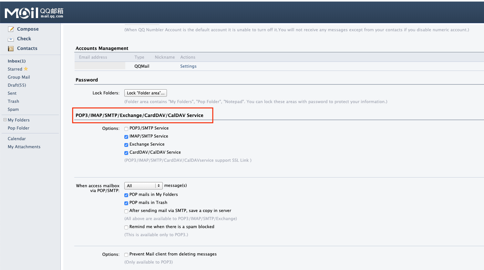Screen dimensions: 484x270
Task: Click the Lock "Folder area" button
Action: pyautogui.click(x=146, y=93)
